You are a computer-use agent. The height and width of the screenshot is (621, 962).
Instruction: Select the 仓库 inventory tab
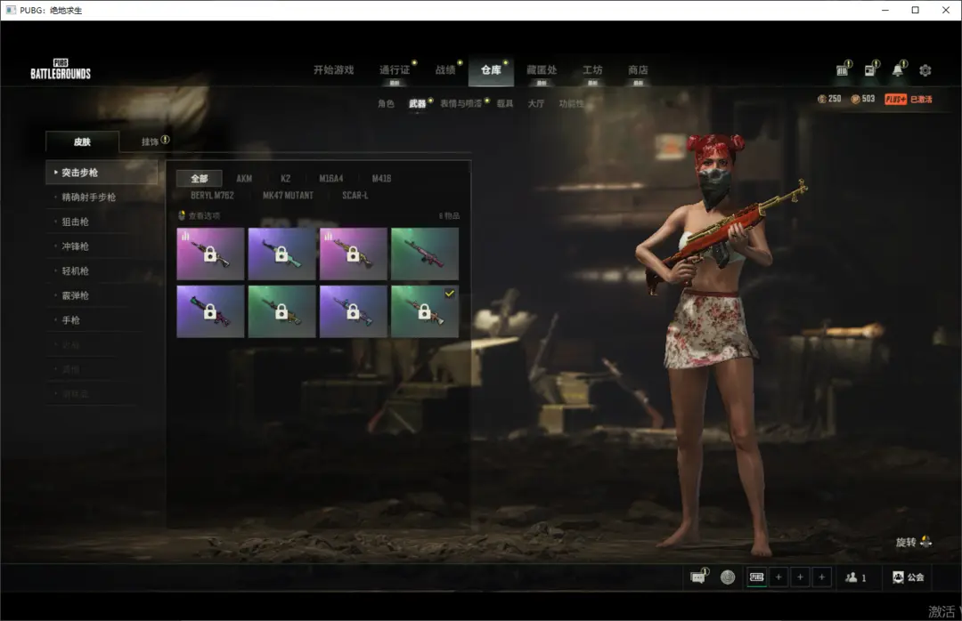pos(491,70)
